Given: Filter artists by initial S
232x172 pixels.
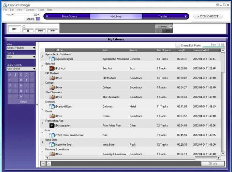Looking at the screenshot, I should [x=27, y=91].
